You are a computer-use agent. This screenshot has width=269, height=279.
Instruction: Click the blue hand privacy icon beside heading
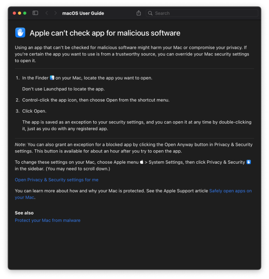[20, 33]
